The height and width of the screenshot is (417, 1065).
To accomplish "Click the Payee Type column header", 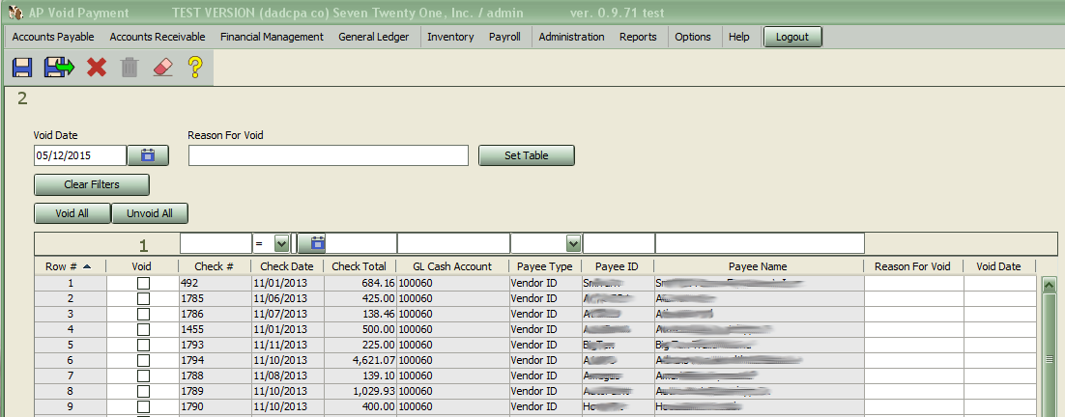I will pos(545,266).
